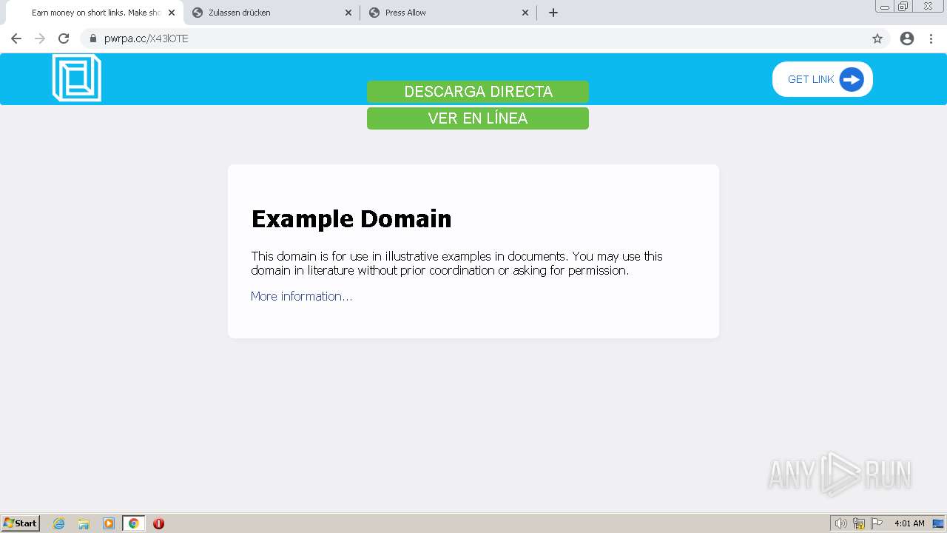Switch to 'Earn money on short links' tab
The width and height of the screenshot is (947, 533).
coord(94,13)
